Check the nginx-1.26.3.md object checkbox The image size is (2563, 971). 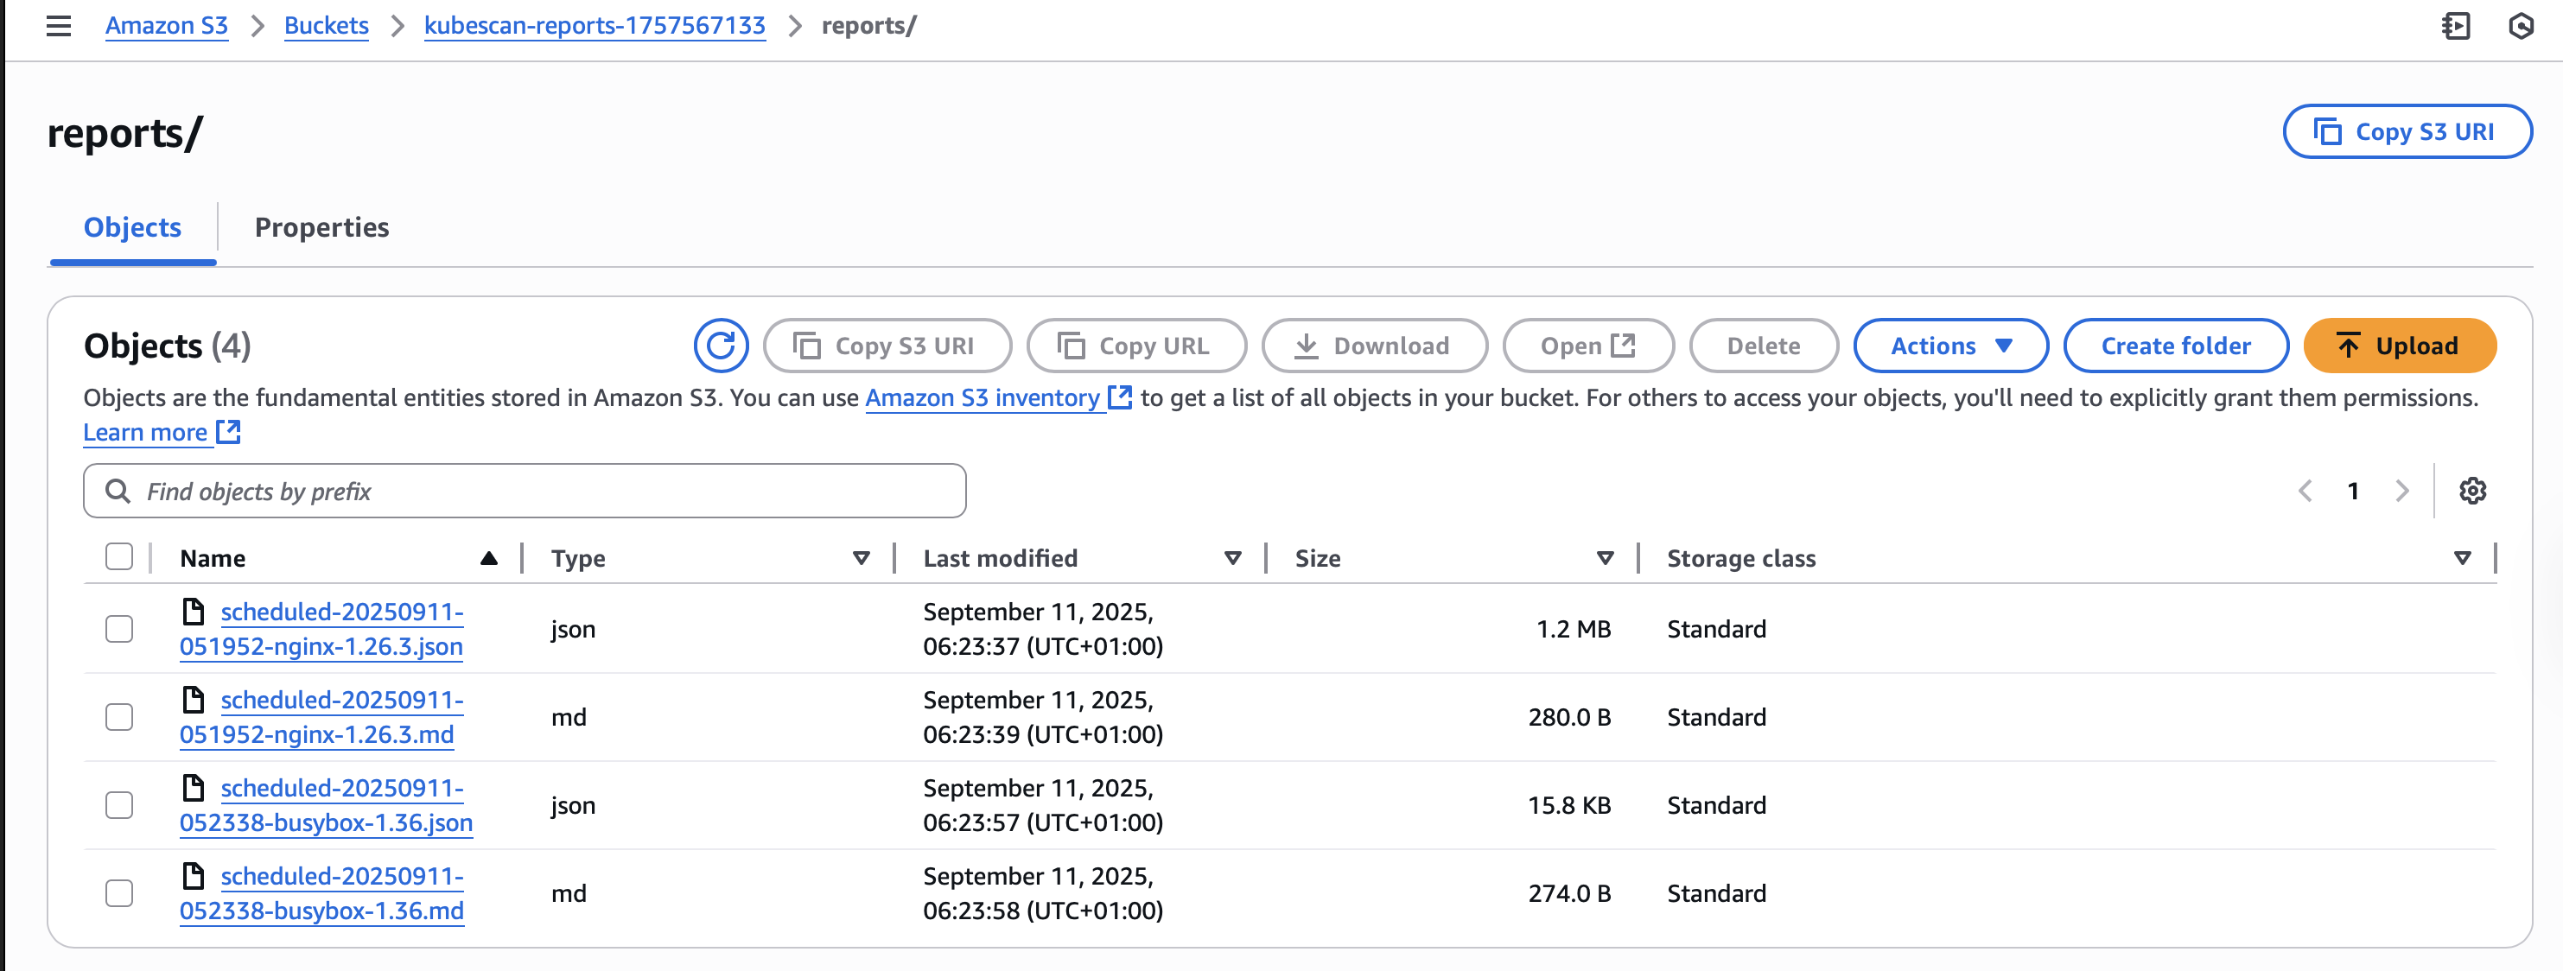[118, 716]
